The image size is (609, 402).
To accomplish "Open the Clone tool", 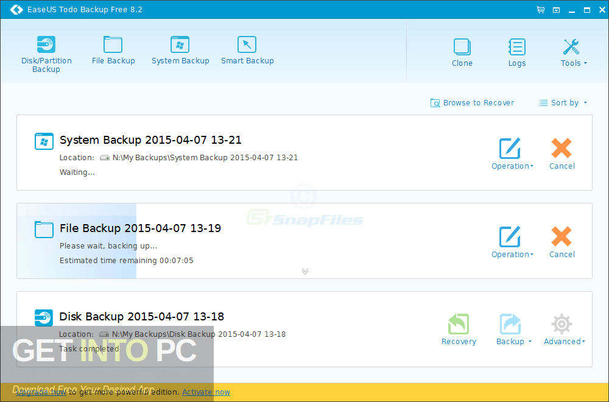I will (x=462, y=52).
